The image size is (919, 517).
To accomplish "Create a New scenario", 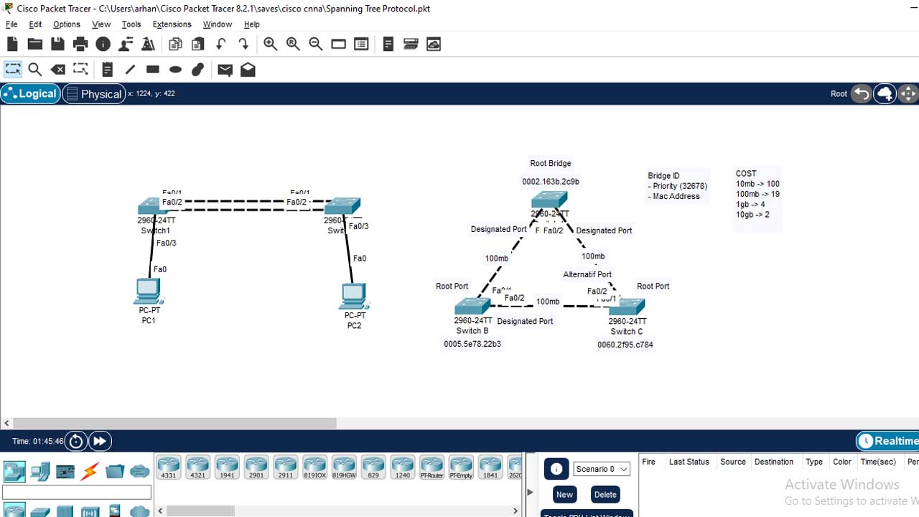I will coord(564,494).
